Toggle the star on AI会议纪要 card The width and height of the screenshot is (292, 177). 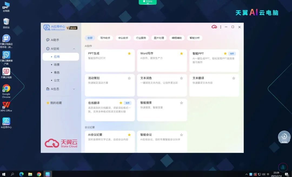pyautogui.click(x=129, y=135)
